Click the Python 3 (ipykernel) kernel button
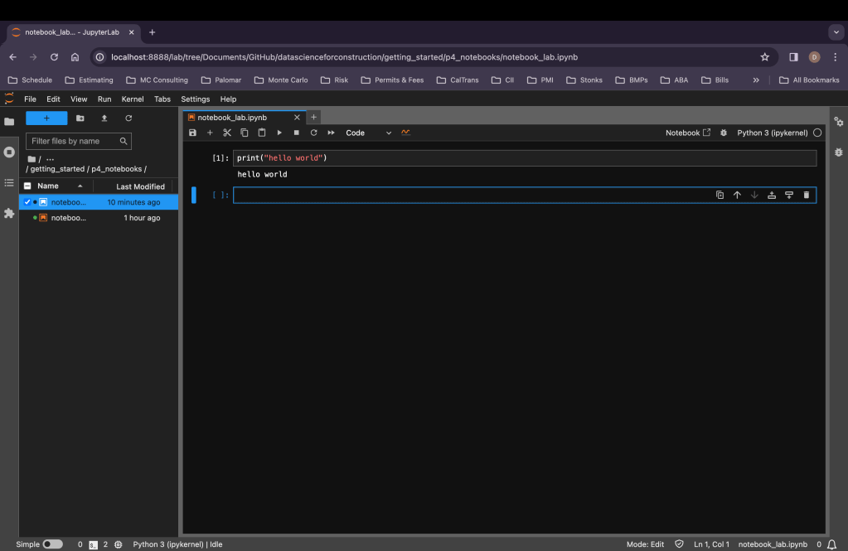This screenshot has height=551, width=848. [772, 133]
